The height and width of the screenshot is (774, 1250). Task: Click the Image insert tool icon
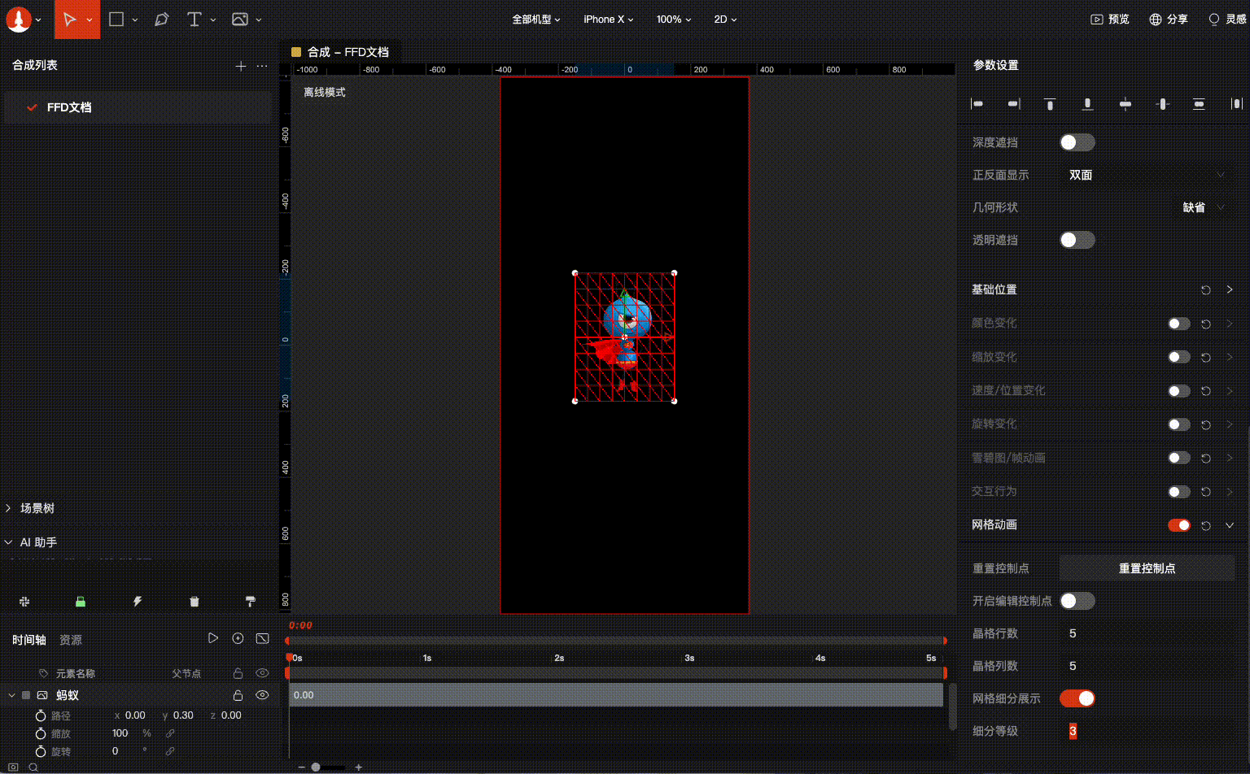pyautogui.click(x=239, y=20)
